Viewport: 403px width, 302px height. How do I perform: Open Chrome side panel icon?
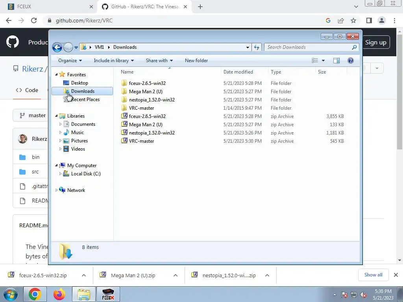click(369, 20)
